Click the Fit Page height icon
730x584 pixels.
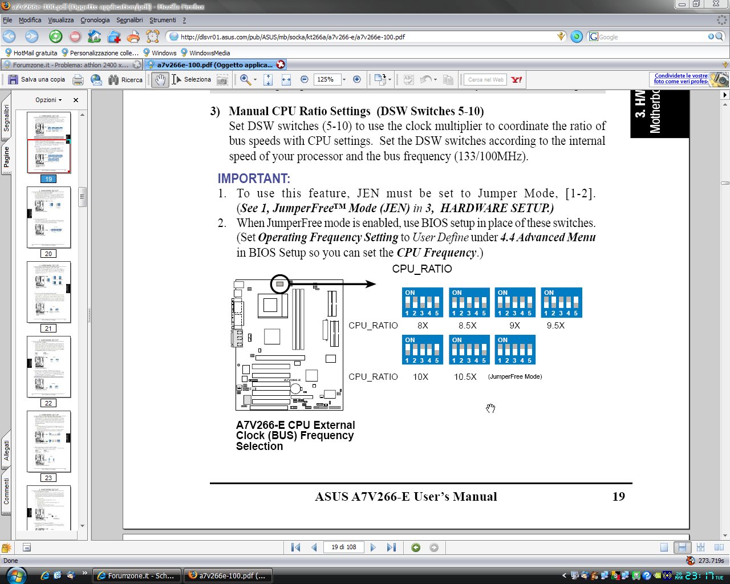(268, 80)
